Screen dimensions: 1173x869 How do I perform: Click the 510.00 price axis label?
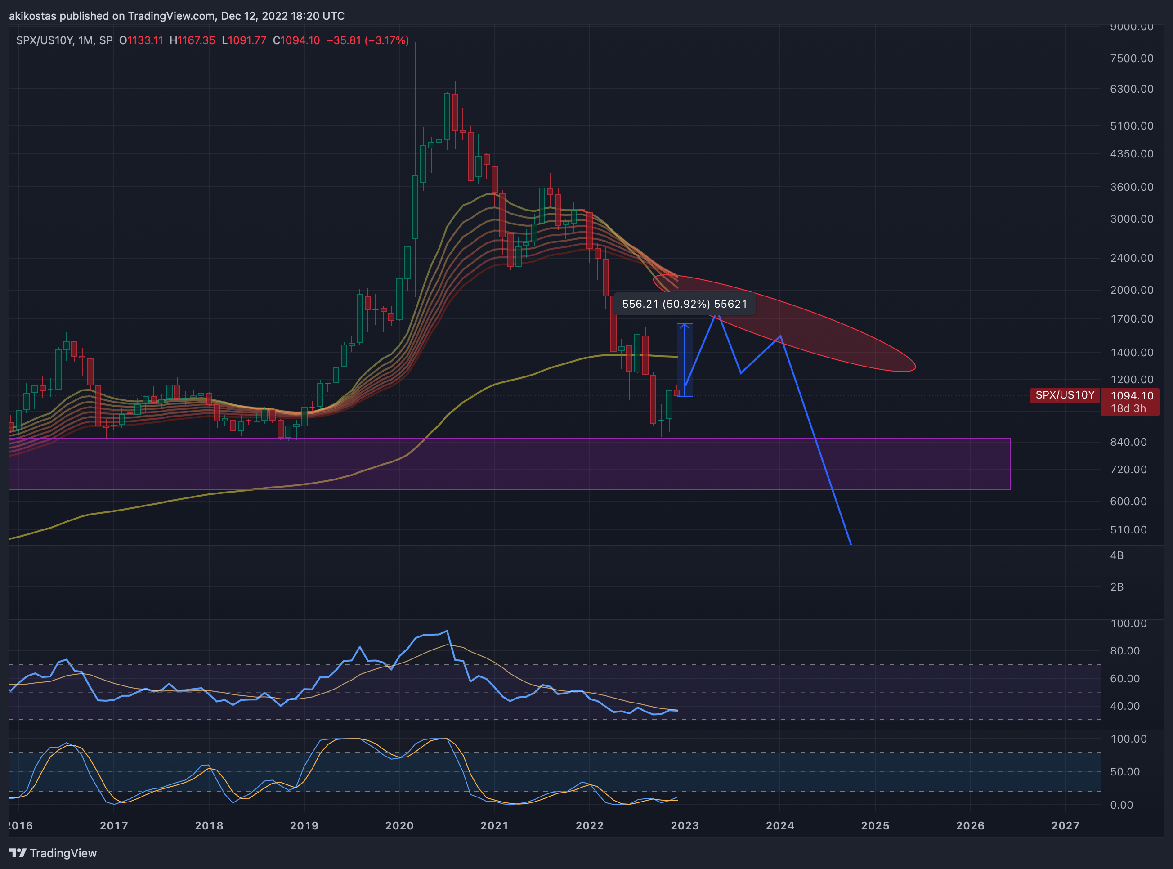(1128, 530)
